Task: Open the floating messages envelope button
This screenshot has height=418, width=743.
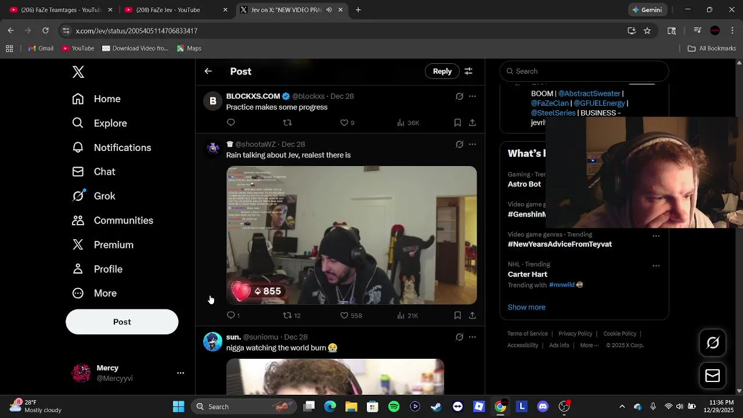Action: [713, 376]
